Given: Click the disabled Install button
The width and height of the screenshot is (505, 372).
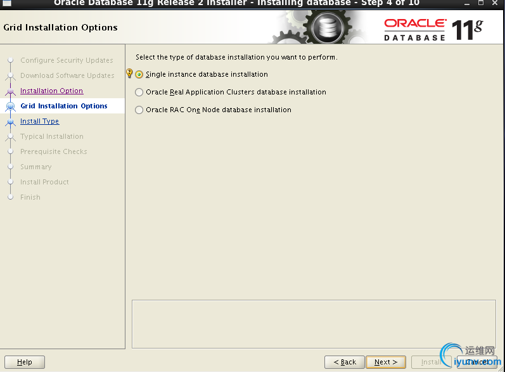Looking at the screenshot, I should click(x=431, y=362).
